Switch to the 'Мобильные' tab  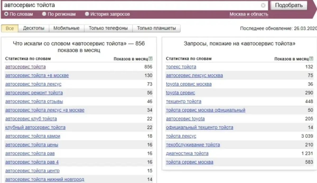click(67, 28)
